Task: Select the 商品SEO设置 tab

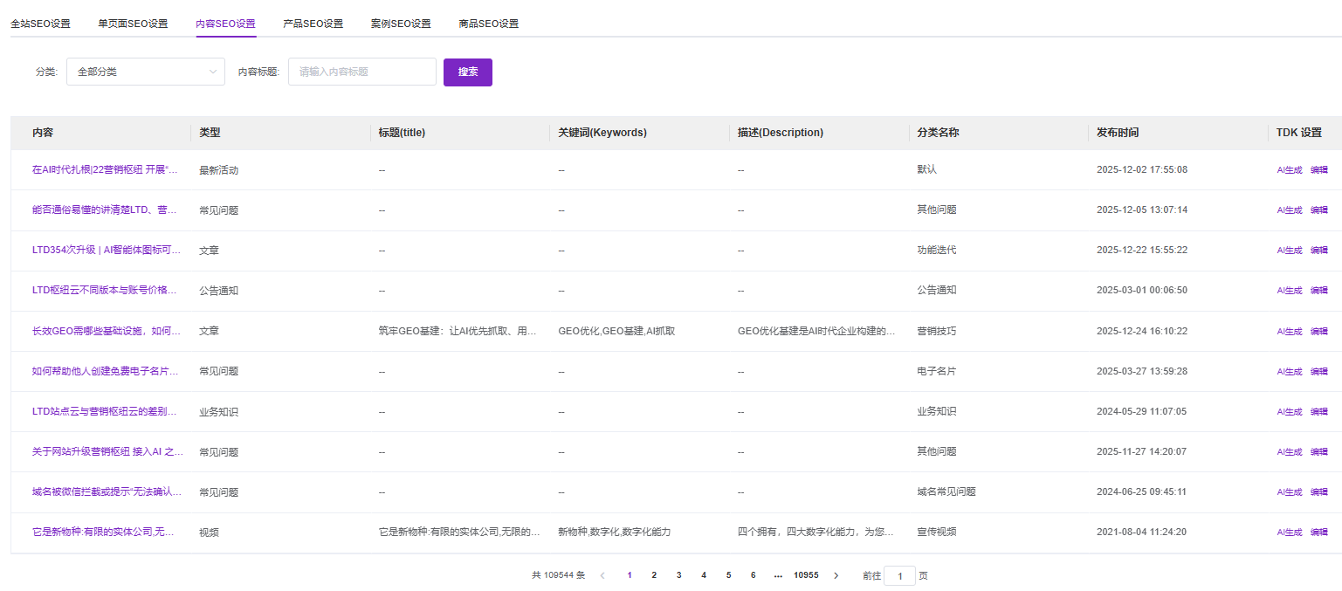Action: pyautogui.click(x=488, y=24)
